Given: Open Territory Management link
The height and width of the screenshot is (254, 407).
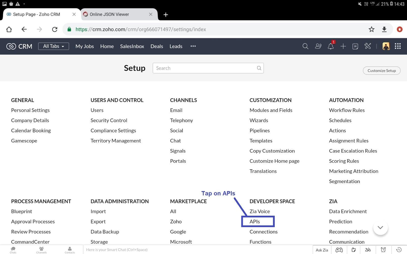Looking at the screenshot, I should (116, 141).
